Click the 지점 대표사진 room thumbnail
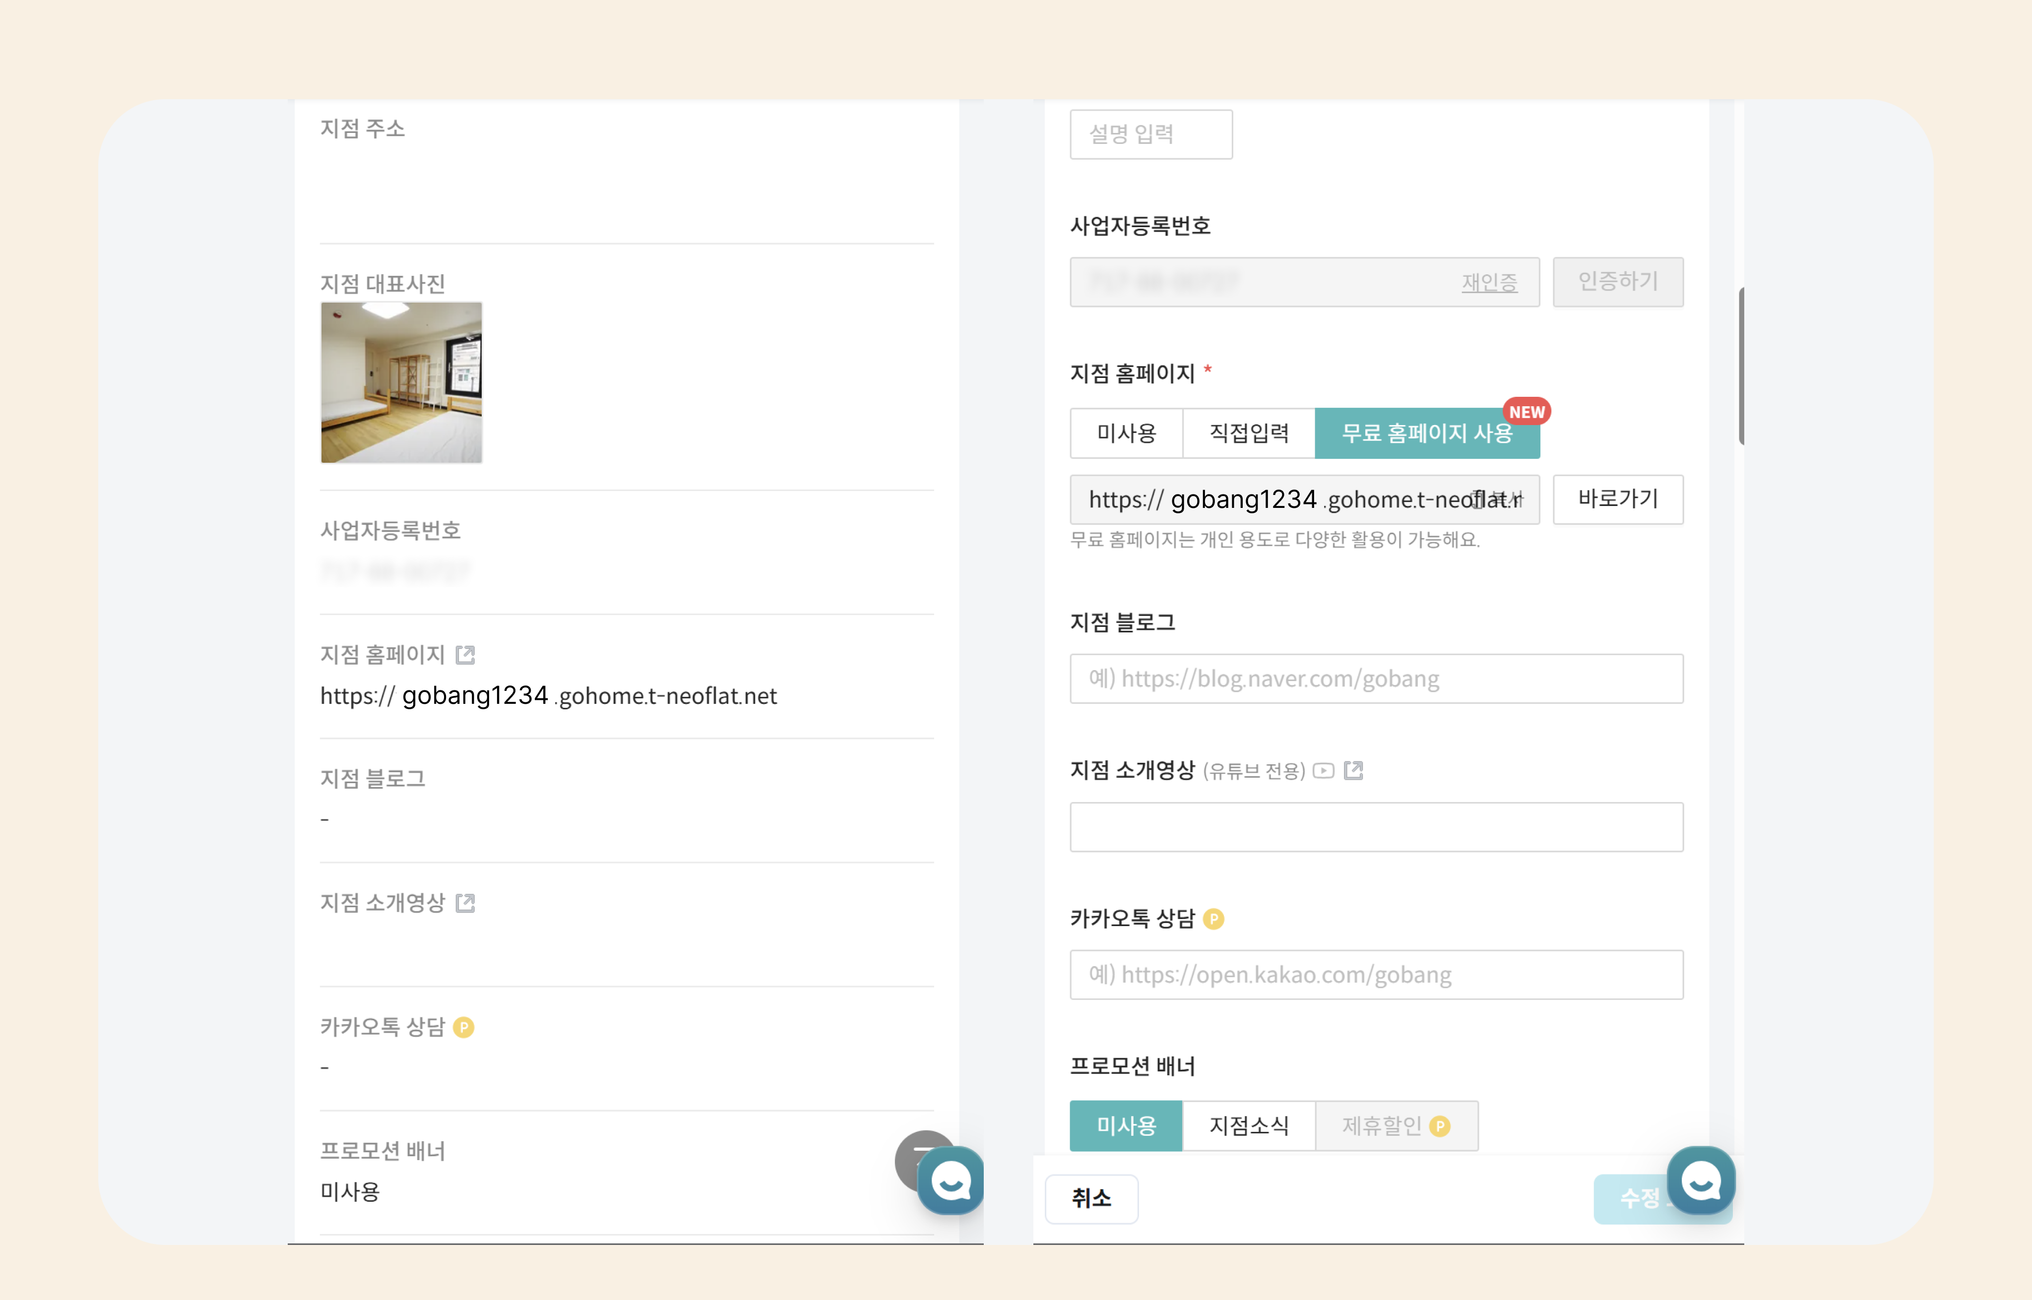 click(401, 382)
